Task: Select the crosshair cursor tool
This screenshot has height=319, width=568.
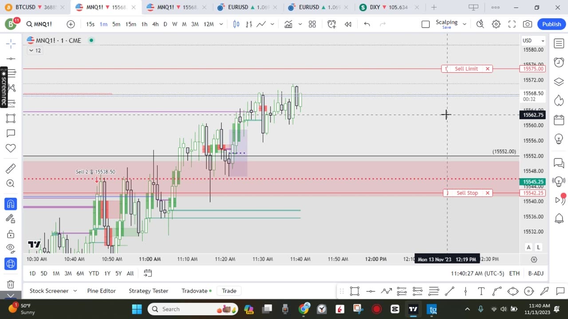Action: (11, 43)
